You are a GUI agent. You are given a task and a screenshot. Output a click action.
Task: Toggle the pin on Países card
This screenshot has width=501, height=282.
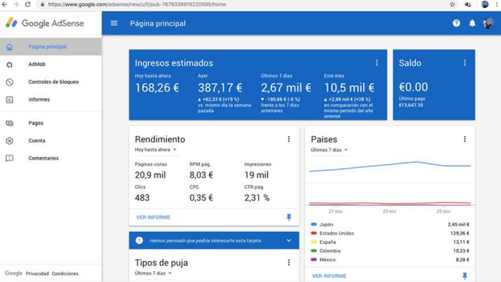coord(465,276)
